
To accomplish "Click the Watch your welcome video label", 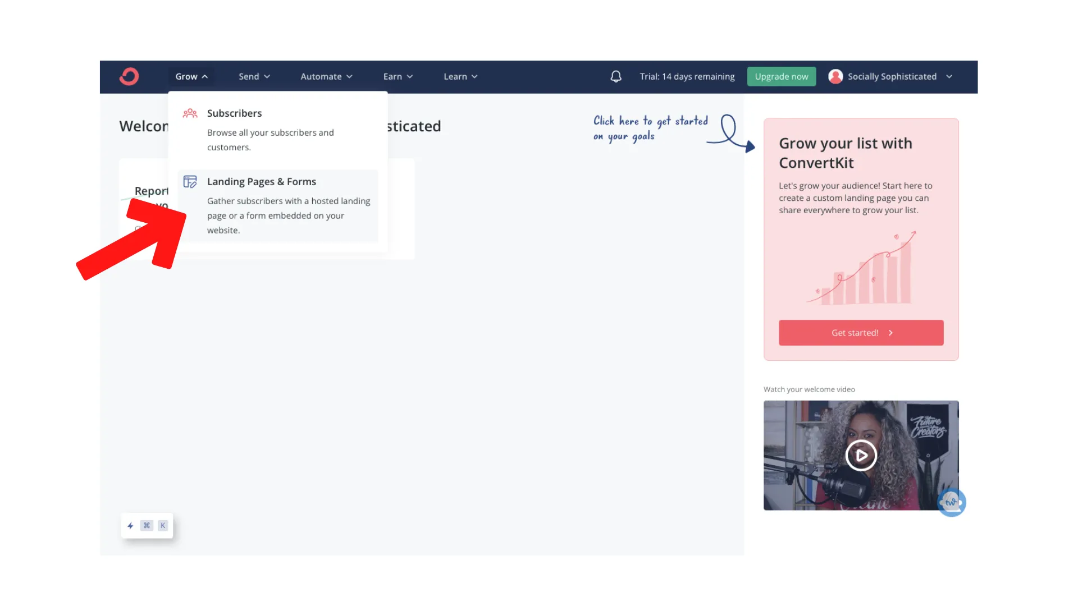I will point(809,389).
